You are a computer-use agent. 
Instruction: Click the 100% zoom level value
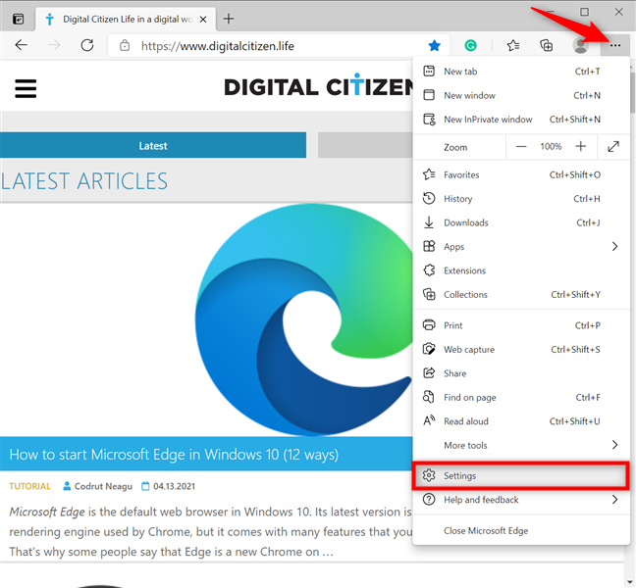(x=551, y=146)
